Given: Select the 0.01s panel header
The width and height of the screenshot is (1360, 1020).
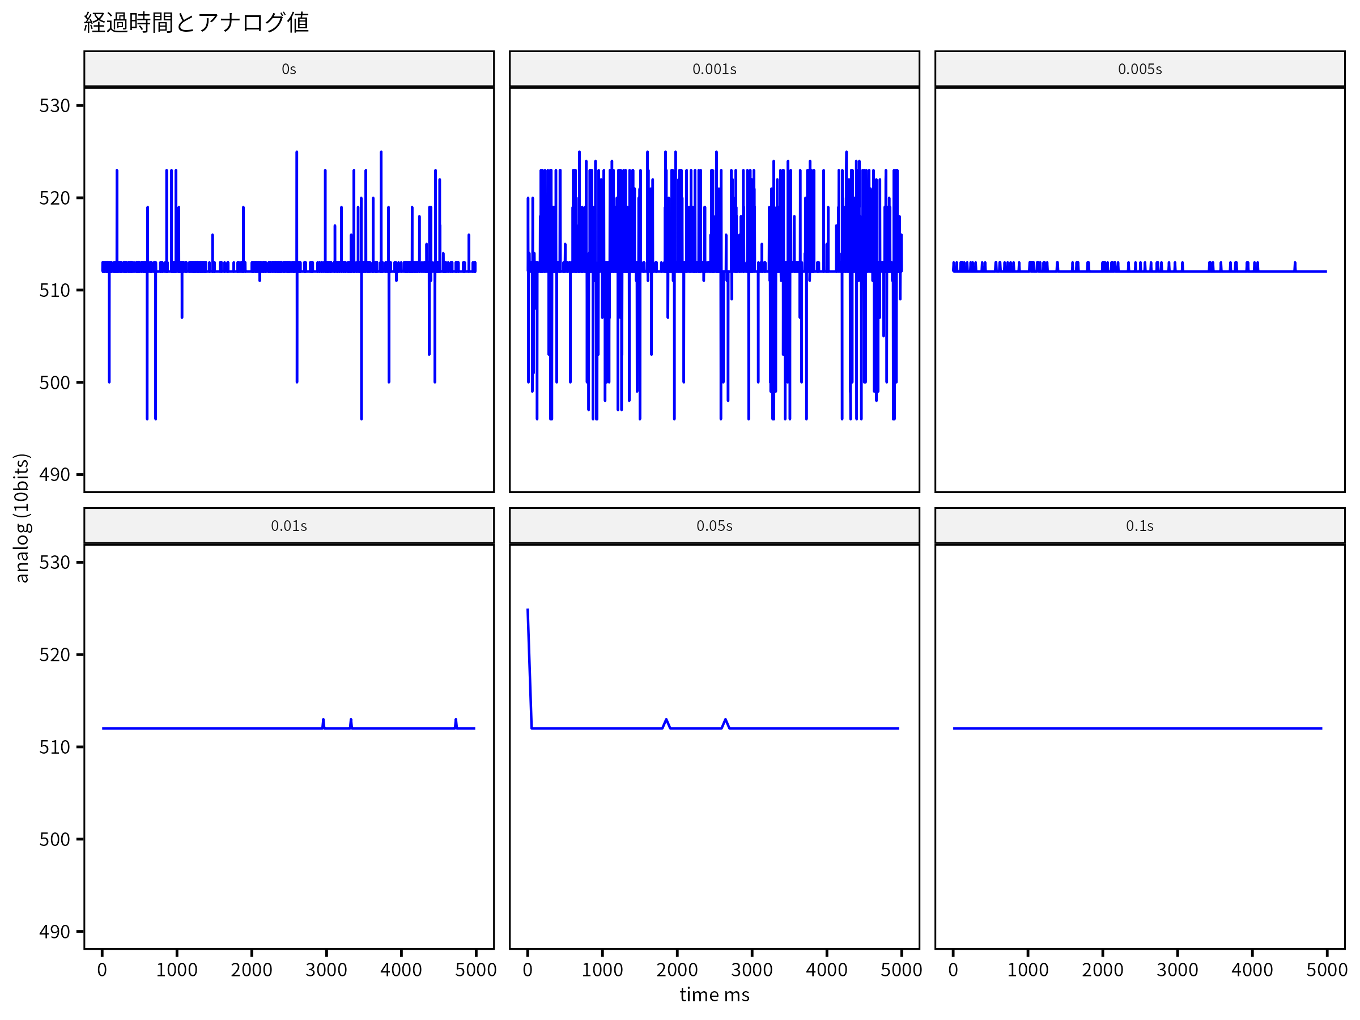Looking at the screenshot, I should click(x=288, y=526).
